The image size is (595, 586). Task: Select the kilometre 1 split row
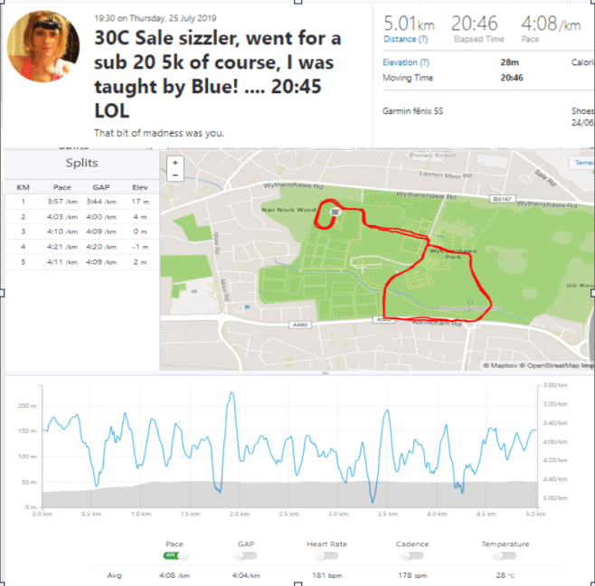(x=80, y=201)
